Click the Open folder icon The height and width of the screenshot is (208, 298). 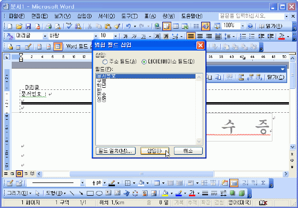[19, 26]
